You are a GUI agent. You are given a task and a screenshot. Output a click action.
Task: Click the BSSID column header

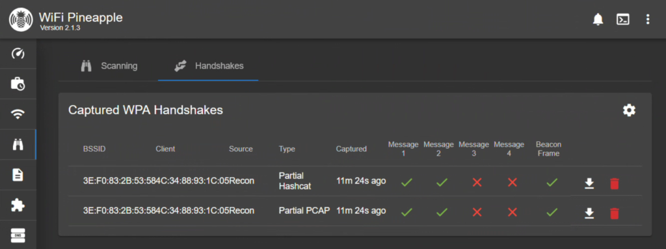tap(94, 149)
